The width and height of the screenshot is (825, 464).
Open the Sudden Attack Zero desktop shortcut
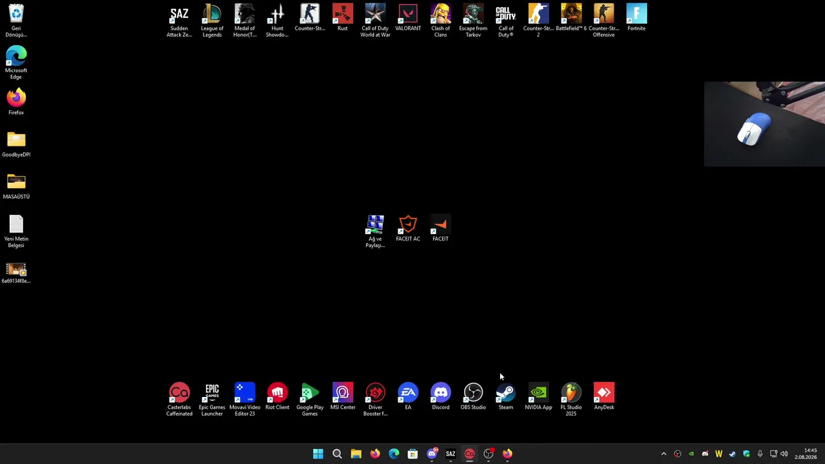point(179,21)
